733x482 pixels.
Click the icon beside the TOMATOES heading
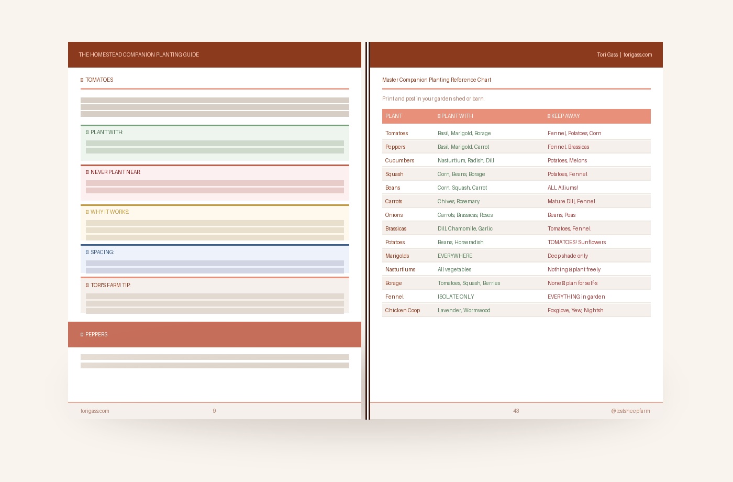tap(82, 80)
